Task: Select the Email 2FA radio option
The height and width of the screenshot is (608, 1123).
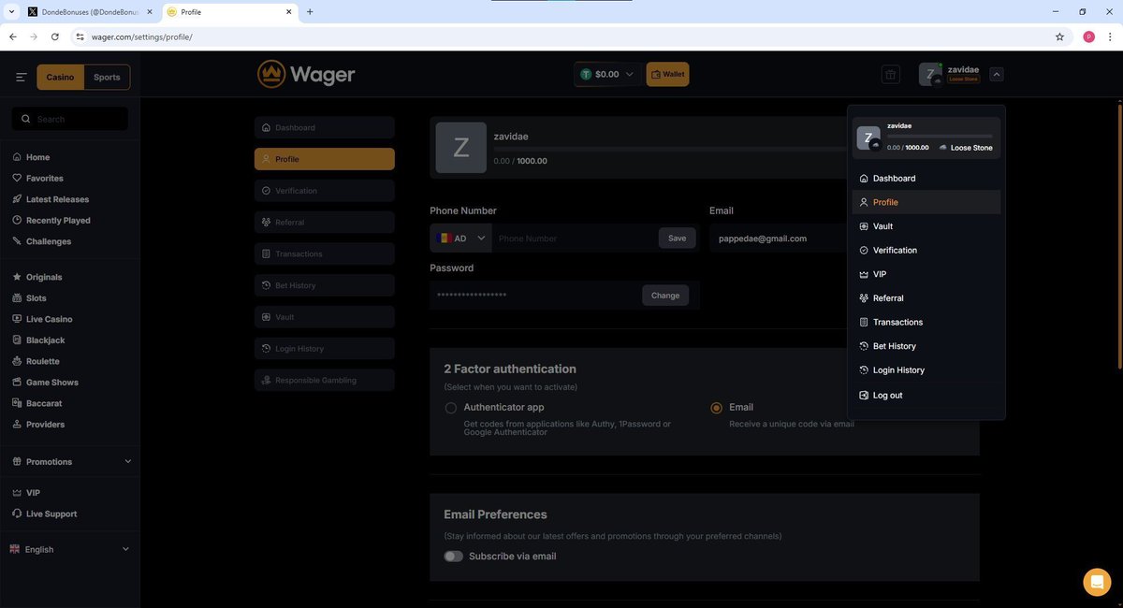Action: [717, 408]
